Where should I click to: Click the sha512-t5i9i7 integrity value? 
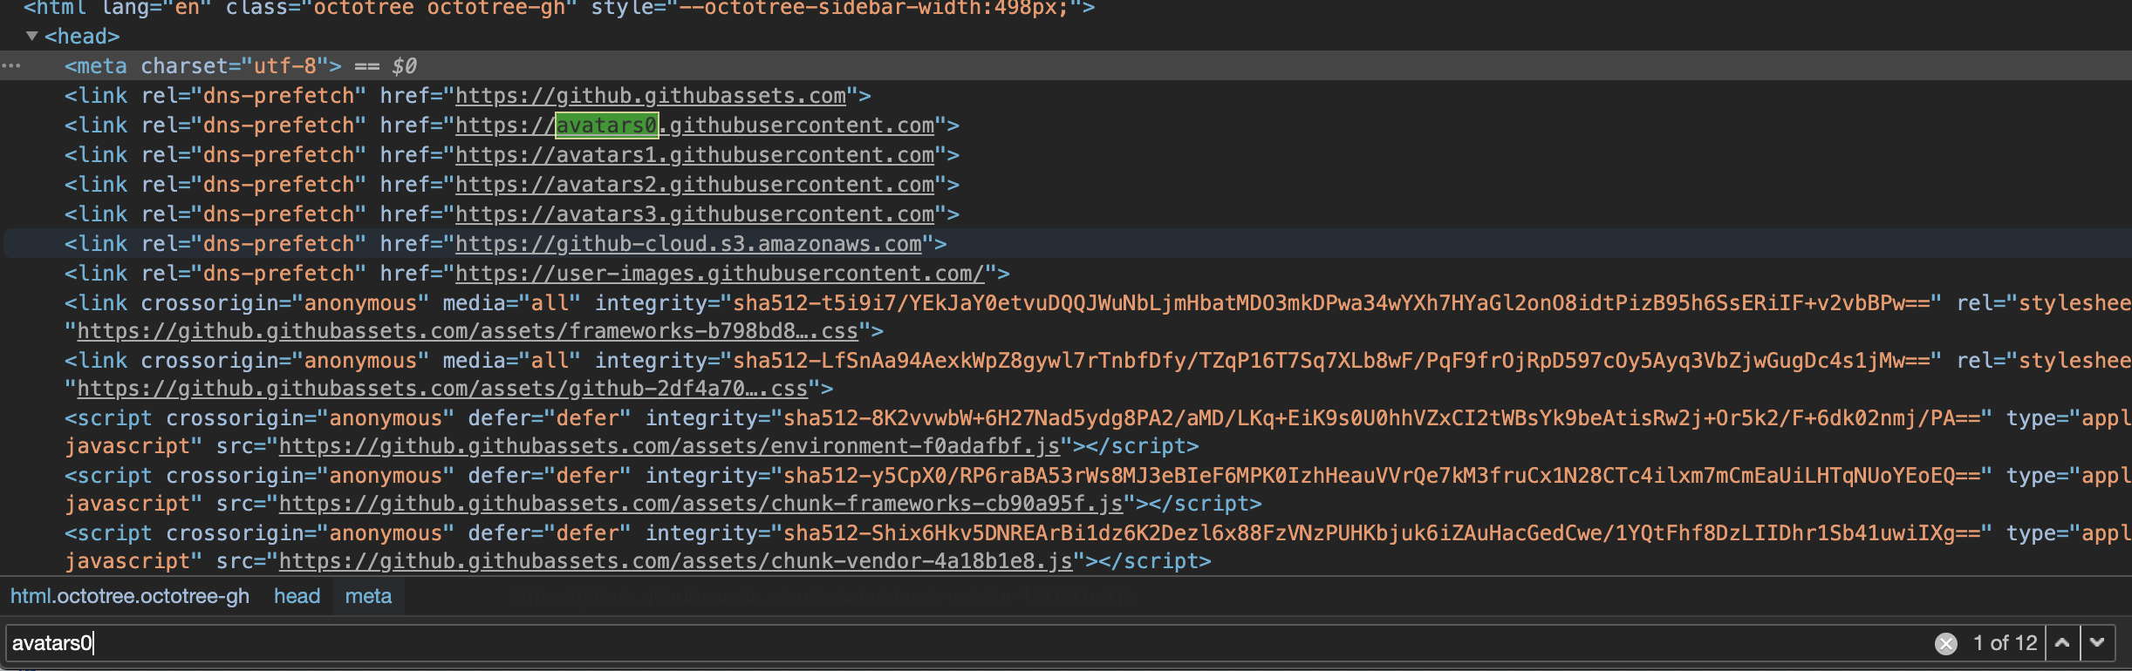pyautogui.click(x=1331, y=303)
